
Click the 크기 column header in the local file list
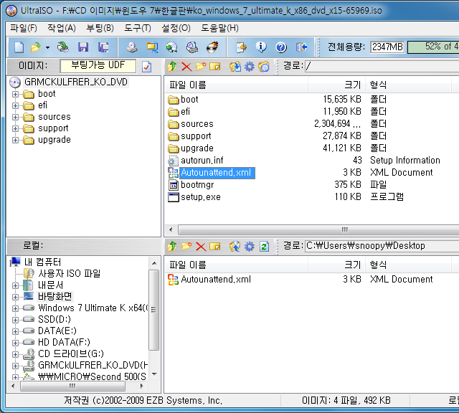coord(336,265)
